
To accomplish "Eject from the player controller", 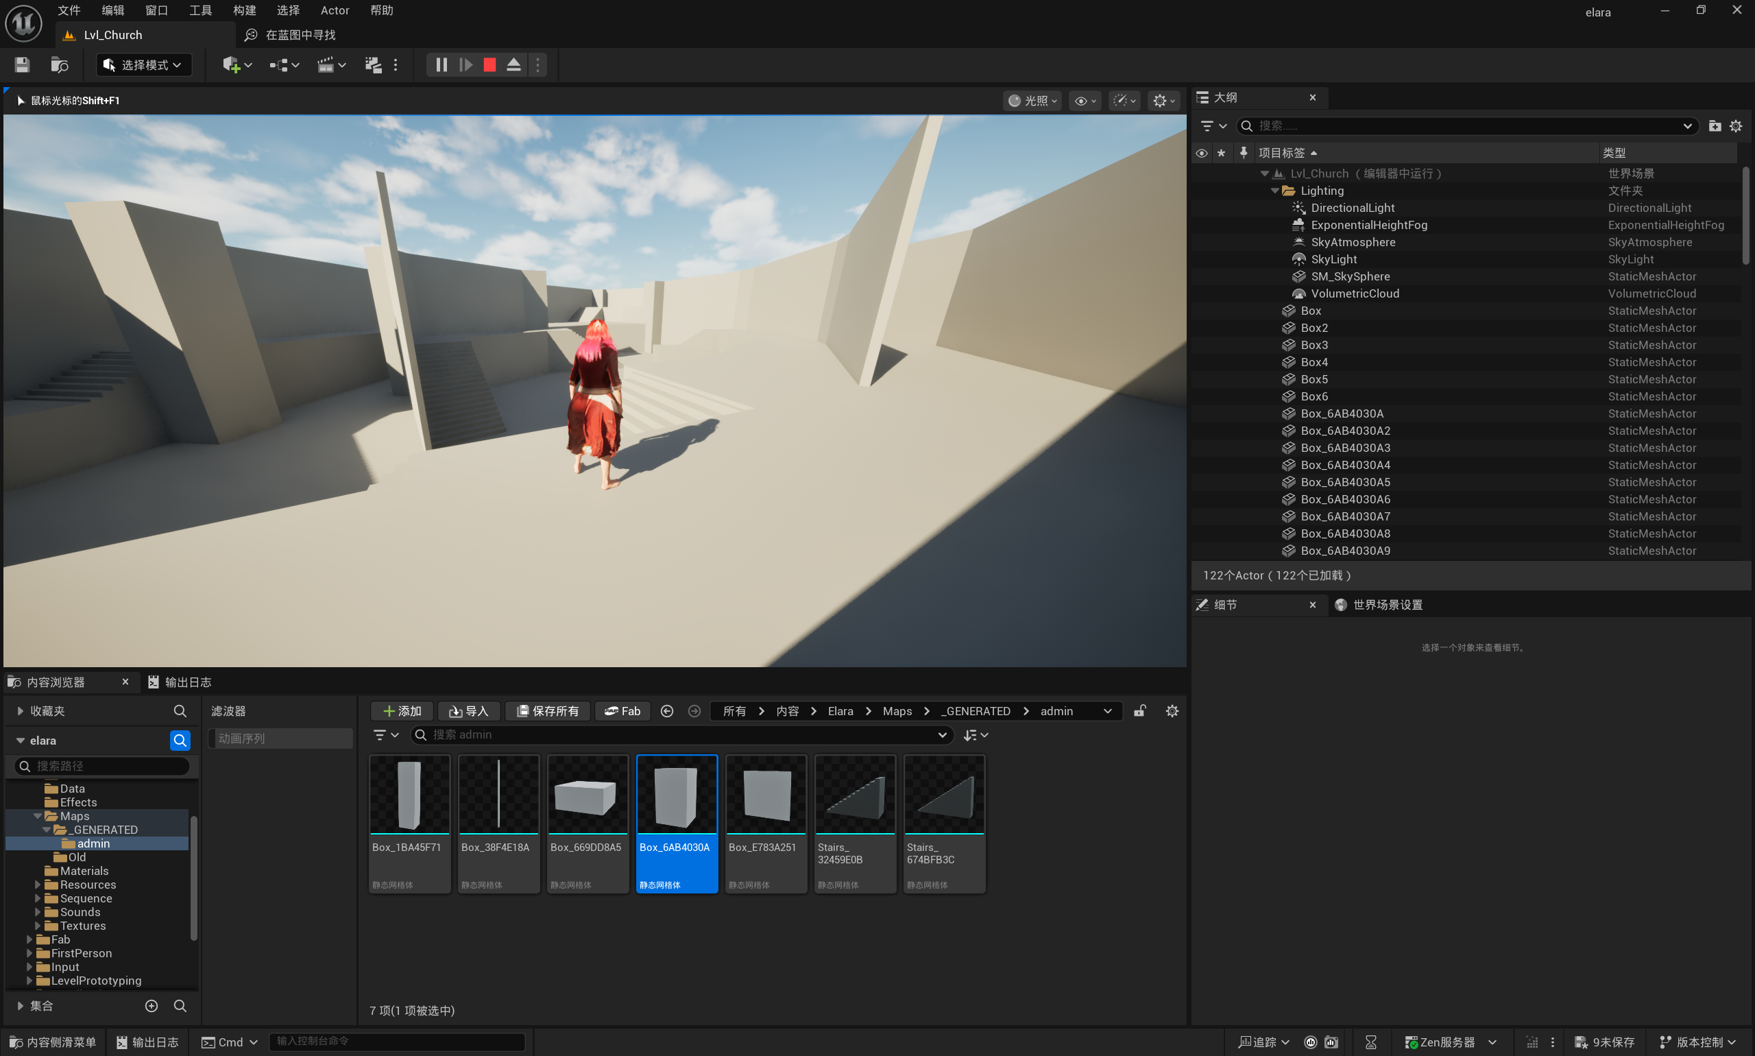I will click(513, 64).
